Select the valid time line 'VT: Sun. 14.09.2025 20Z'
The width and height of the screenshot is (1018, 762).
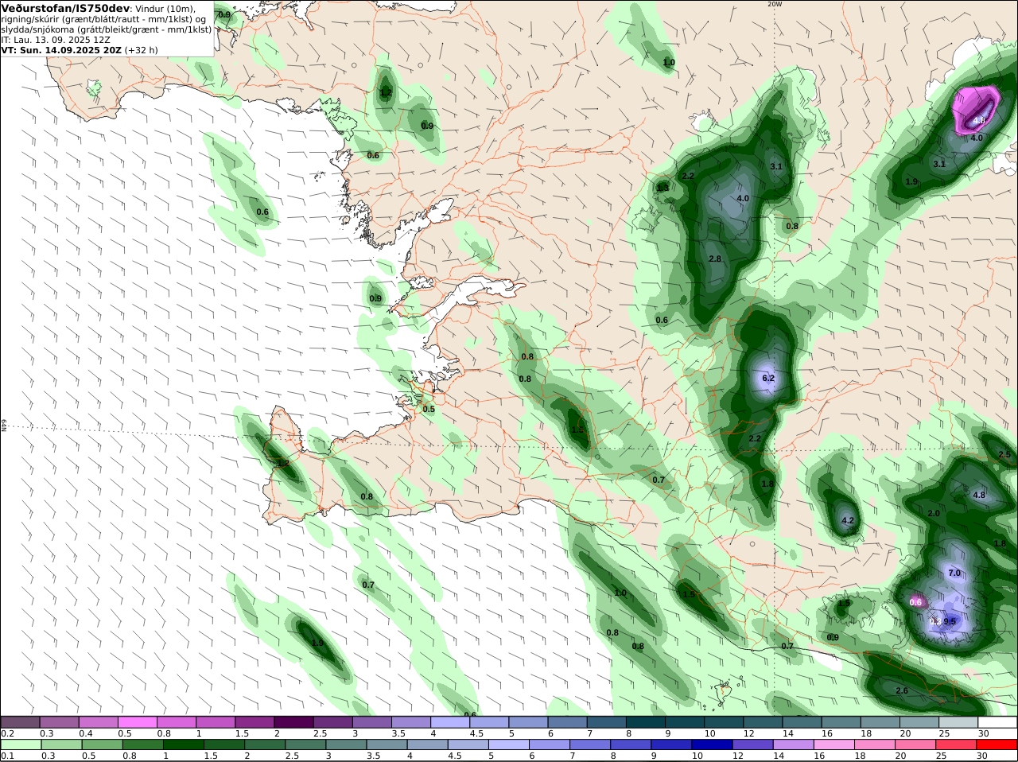point(60,49)
